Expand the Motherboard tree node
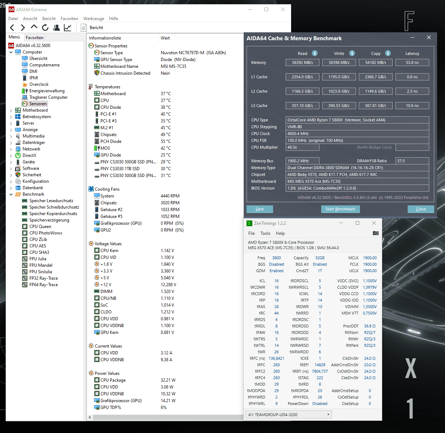 11,110
